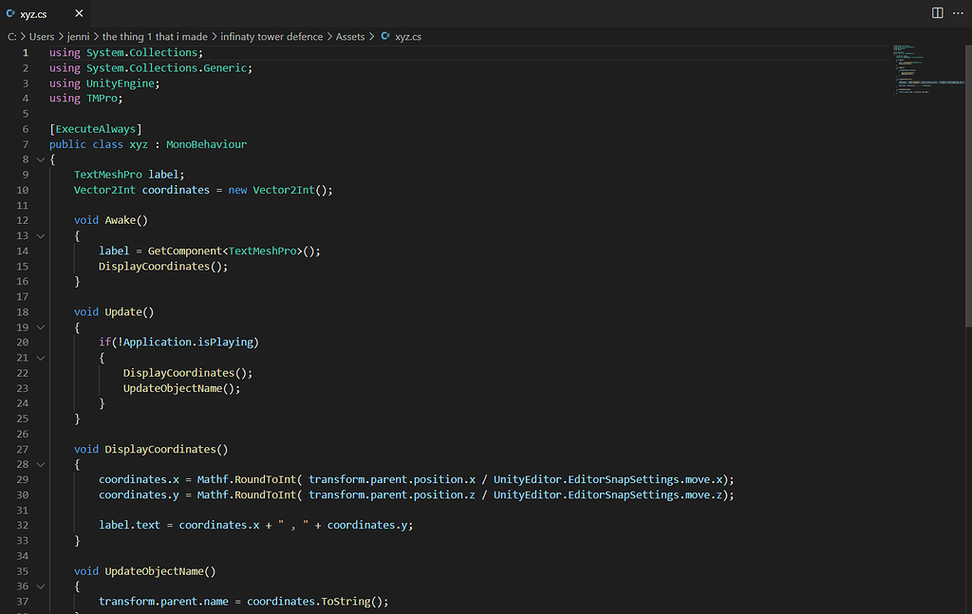This screenshot has height=614, width=972.
Task: Click the code minimap preview
Action: (x=928, y=69)
